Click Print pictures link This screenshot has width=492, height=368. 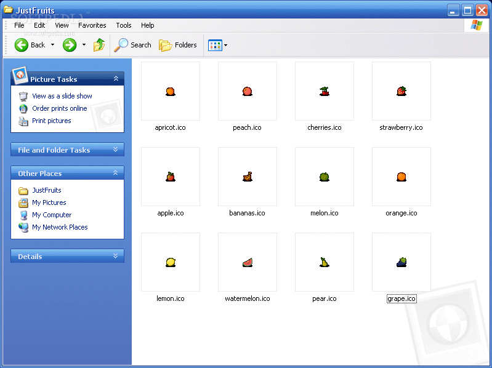click(52, 121)
